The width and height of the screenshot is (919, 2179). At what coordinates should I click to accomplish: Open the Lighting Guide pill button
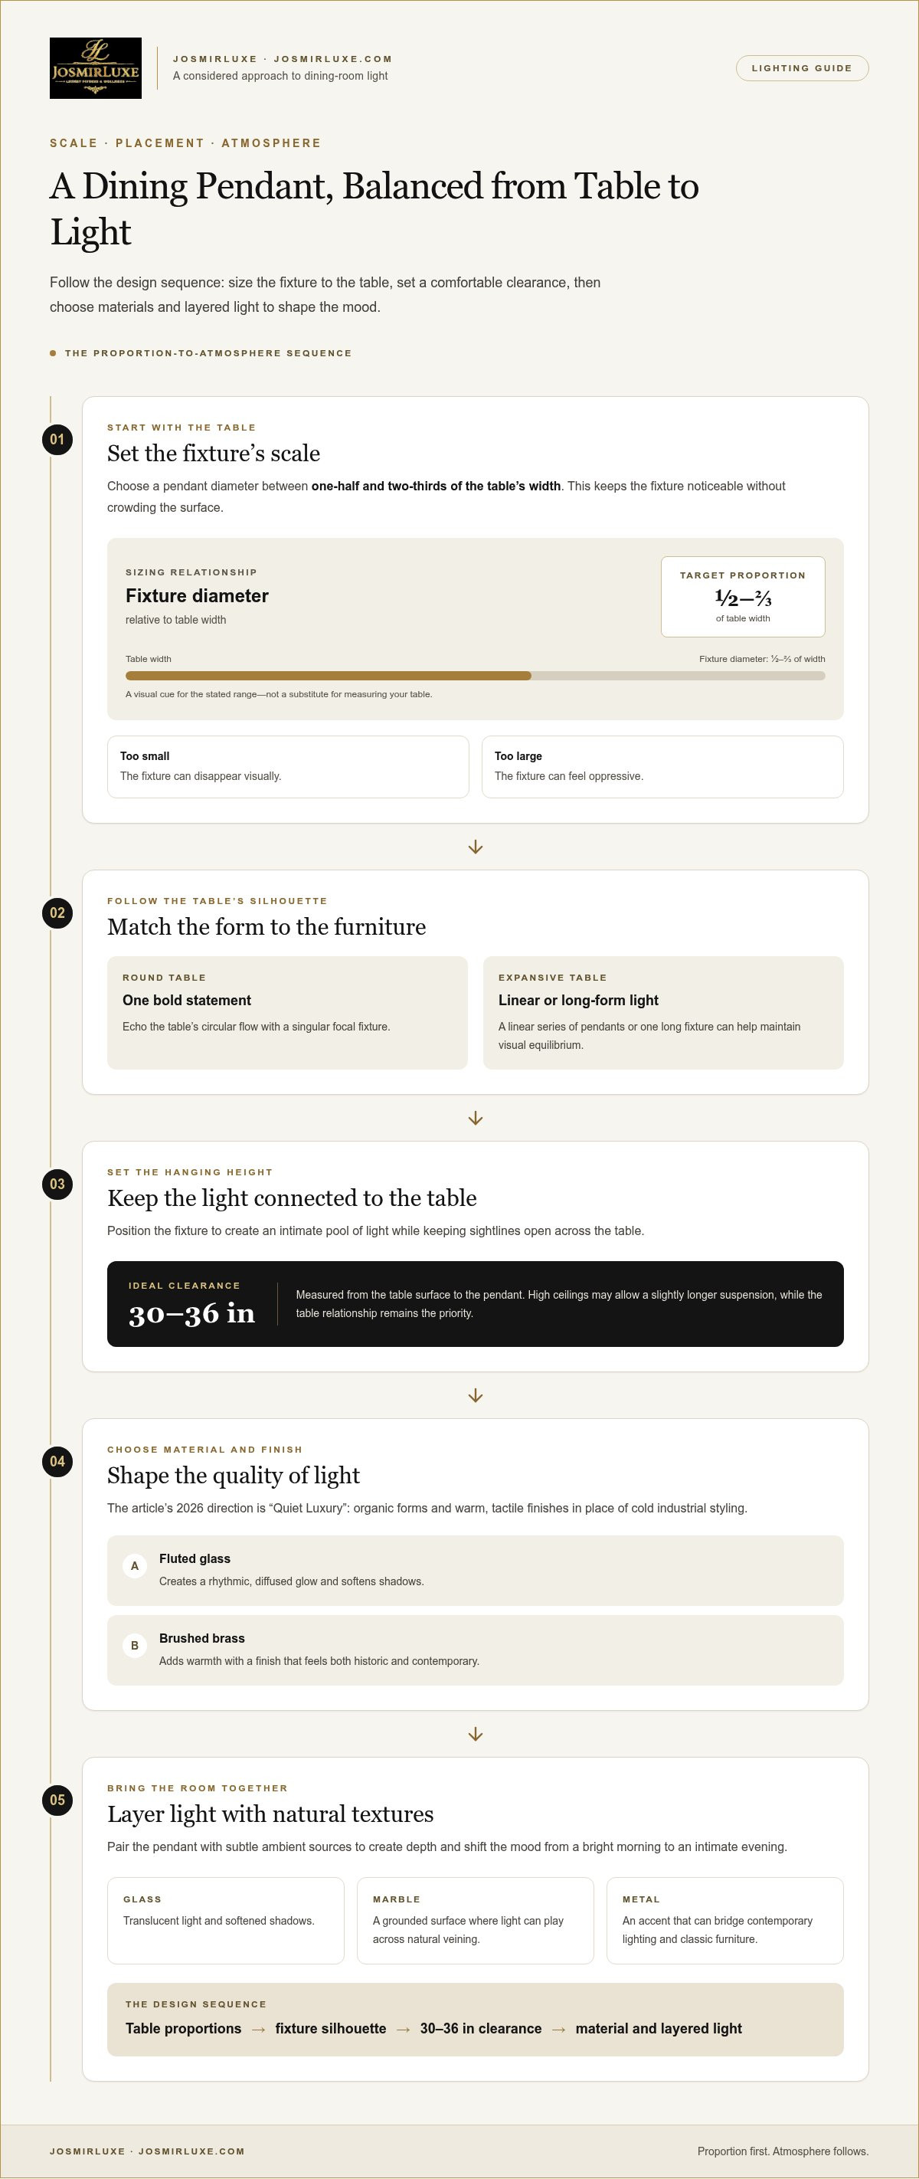point(803,68)
